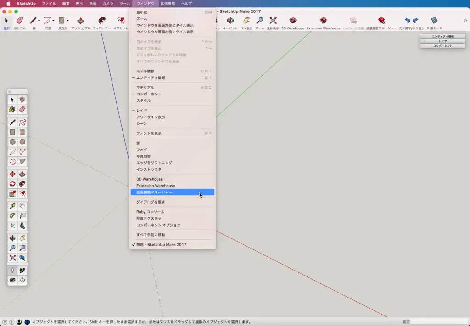Open the 円弧 arc dropdown arrow
This screenshot has height=326, width=470.
click(x=53, y=21)
